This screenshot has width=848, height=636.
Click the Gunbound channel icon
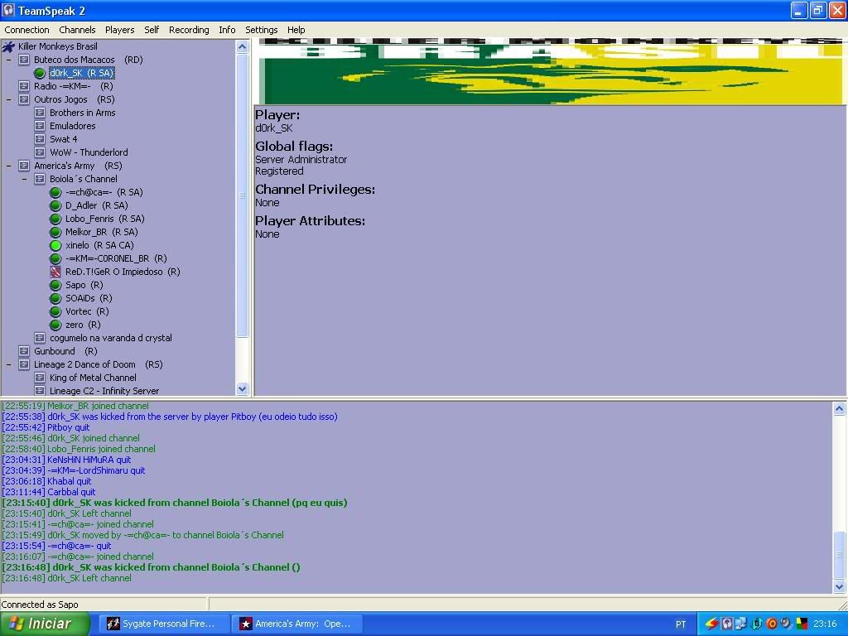point(24,351)
